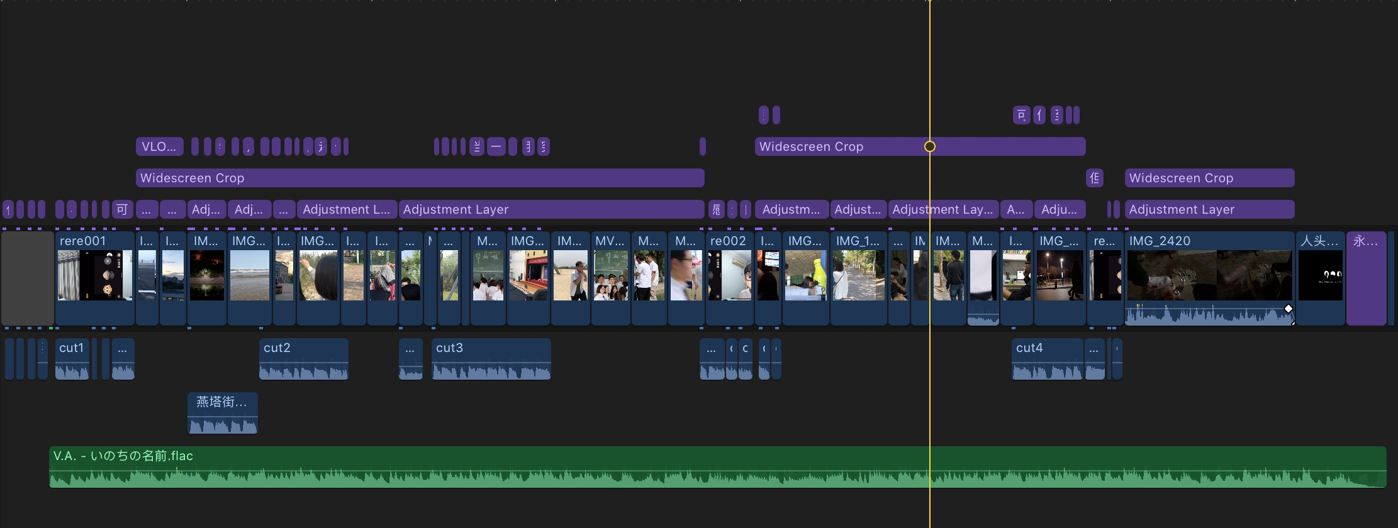The image size is (1398, 528).
Task: Select the rere001 video clip
Action: (x=94, y=277)
